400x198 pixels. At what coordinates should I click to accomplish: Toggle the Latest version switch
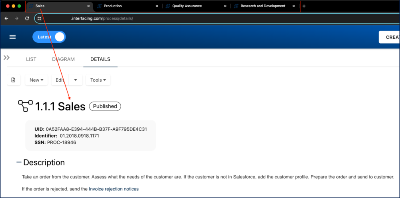[49, 37]
